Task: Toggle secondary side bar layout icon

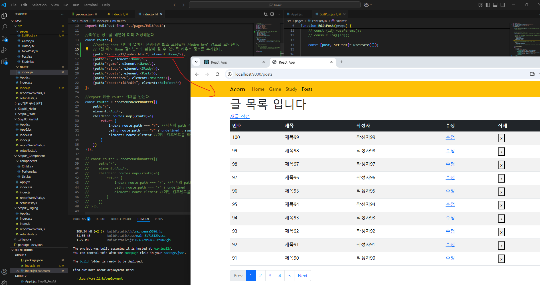Action: tap(503, 5)
